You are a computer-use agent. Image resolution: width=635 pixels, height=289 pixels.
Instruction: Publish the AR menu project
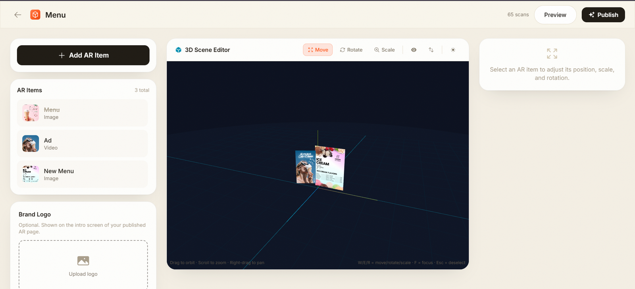tap(603, 15)
